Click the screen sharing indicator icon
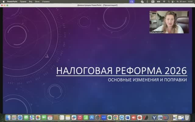 pyautogui.click(x=132, y=2)
